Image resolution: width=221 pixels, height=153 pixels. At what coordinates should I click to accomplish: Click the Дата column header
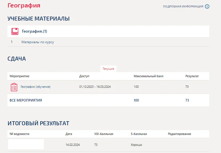point(69,134)
